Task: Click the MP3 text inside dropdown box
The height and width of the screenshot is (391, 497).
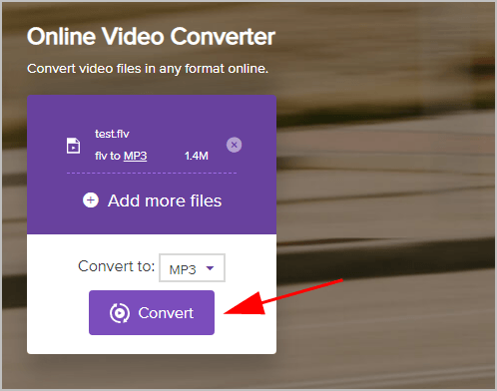Action: (x=183, y=269)
